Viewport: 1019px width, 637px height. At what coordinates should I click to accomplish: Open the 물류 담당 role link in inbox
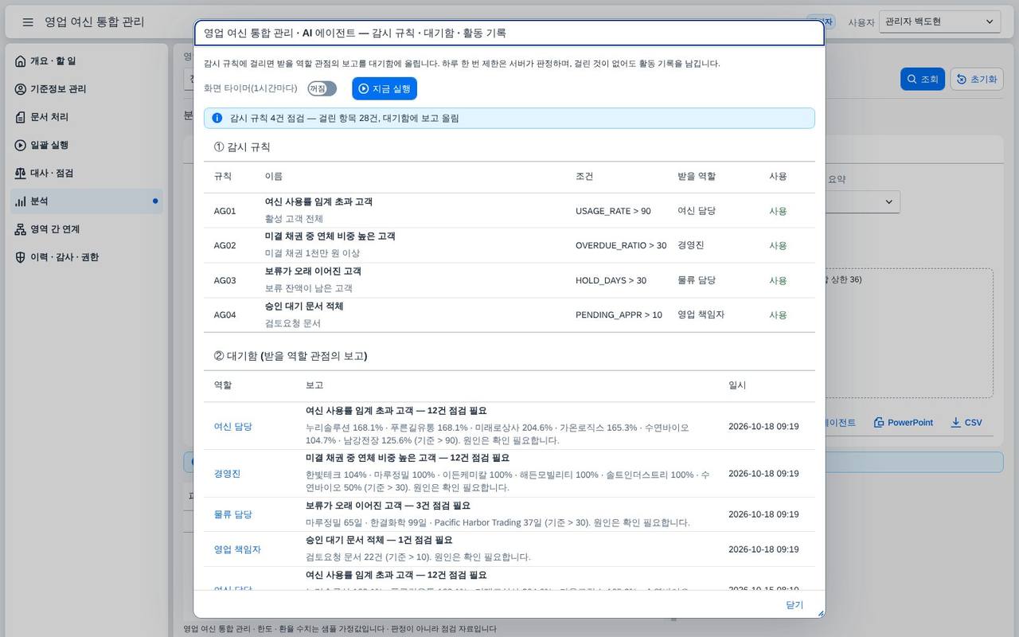pyautogui.click(x=233, y=514)
